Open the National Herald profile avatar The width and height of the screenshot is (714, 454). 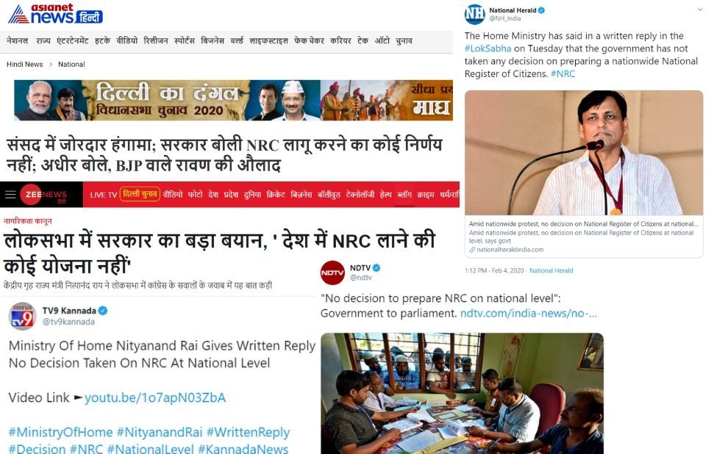474,14
